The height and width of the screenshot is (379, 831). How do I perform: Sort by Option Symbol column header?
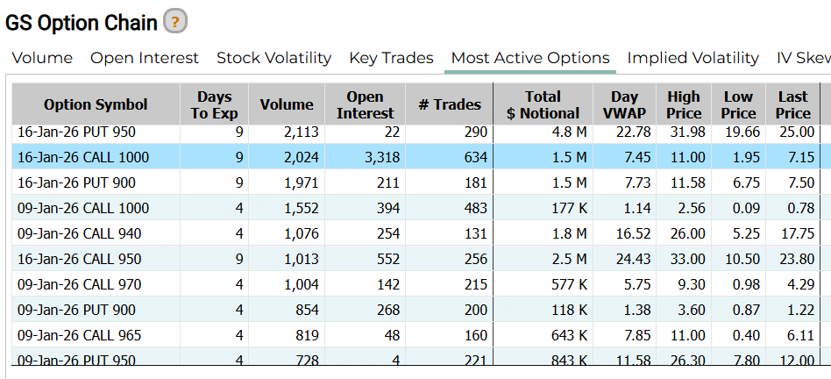tap(96, 104)
